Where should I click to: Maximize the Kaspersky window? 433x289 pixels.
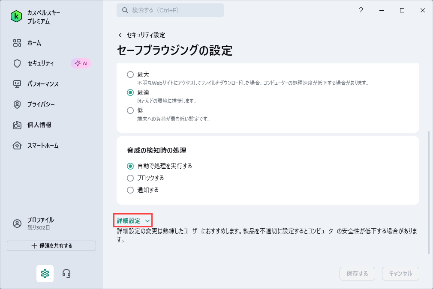pyautogui.click(x=402, y=10)
